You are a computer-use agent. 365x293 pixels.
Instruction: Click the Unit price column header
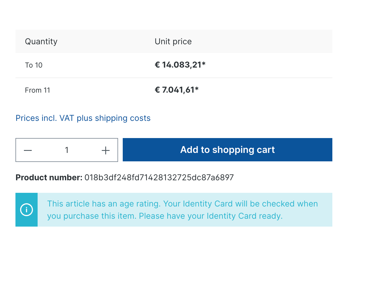tap(173, 42)
